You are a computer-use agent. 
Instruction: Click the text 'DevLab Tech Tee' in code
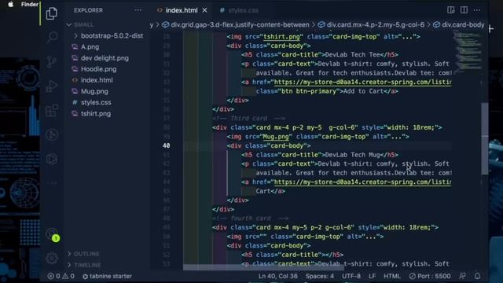coord(353,55)
